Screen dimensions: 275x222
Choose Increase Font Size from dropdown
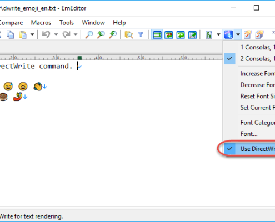(x=249, y=74)
